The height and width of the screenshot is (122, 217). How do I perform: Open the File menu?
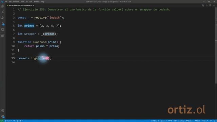(6, 2)
